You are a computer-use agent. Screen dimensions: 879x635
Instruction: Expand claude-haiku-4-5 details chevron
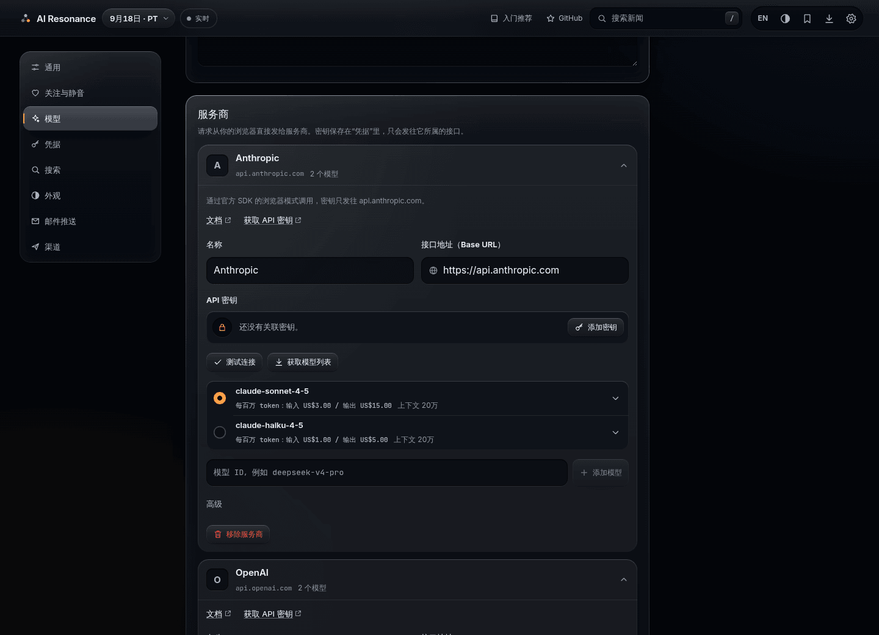pyautogui.click(x=615, y=432)
